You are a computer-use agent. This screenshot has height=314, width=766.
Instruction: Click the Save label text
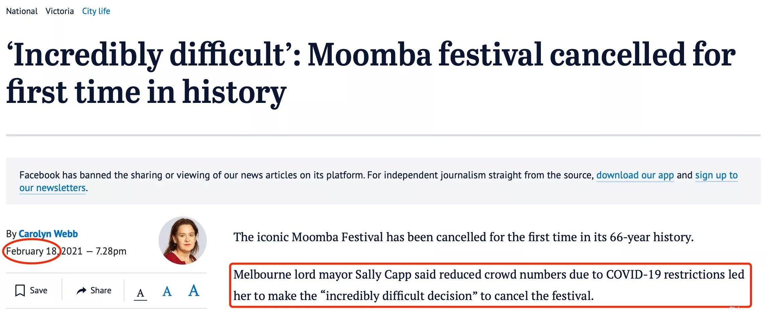pos(38,290)
